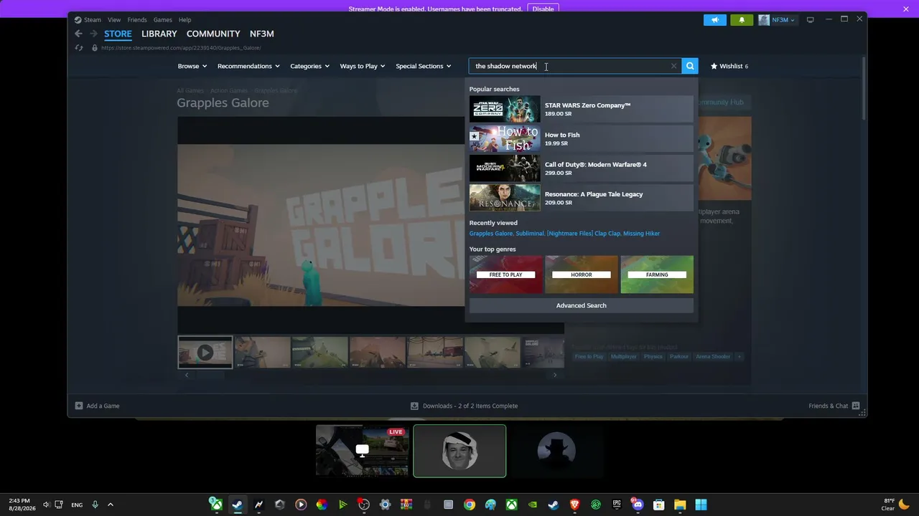The width and height of the screenshot is (919, 516).
Task: Choose the FARMING genre tile
Action: coord(657,274)
